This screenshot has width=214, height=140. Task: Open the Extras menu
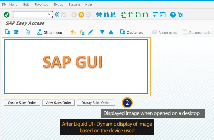point(58,5)
